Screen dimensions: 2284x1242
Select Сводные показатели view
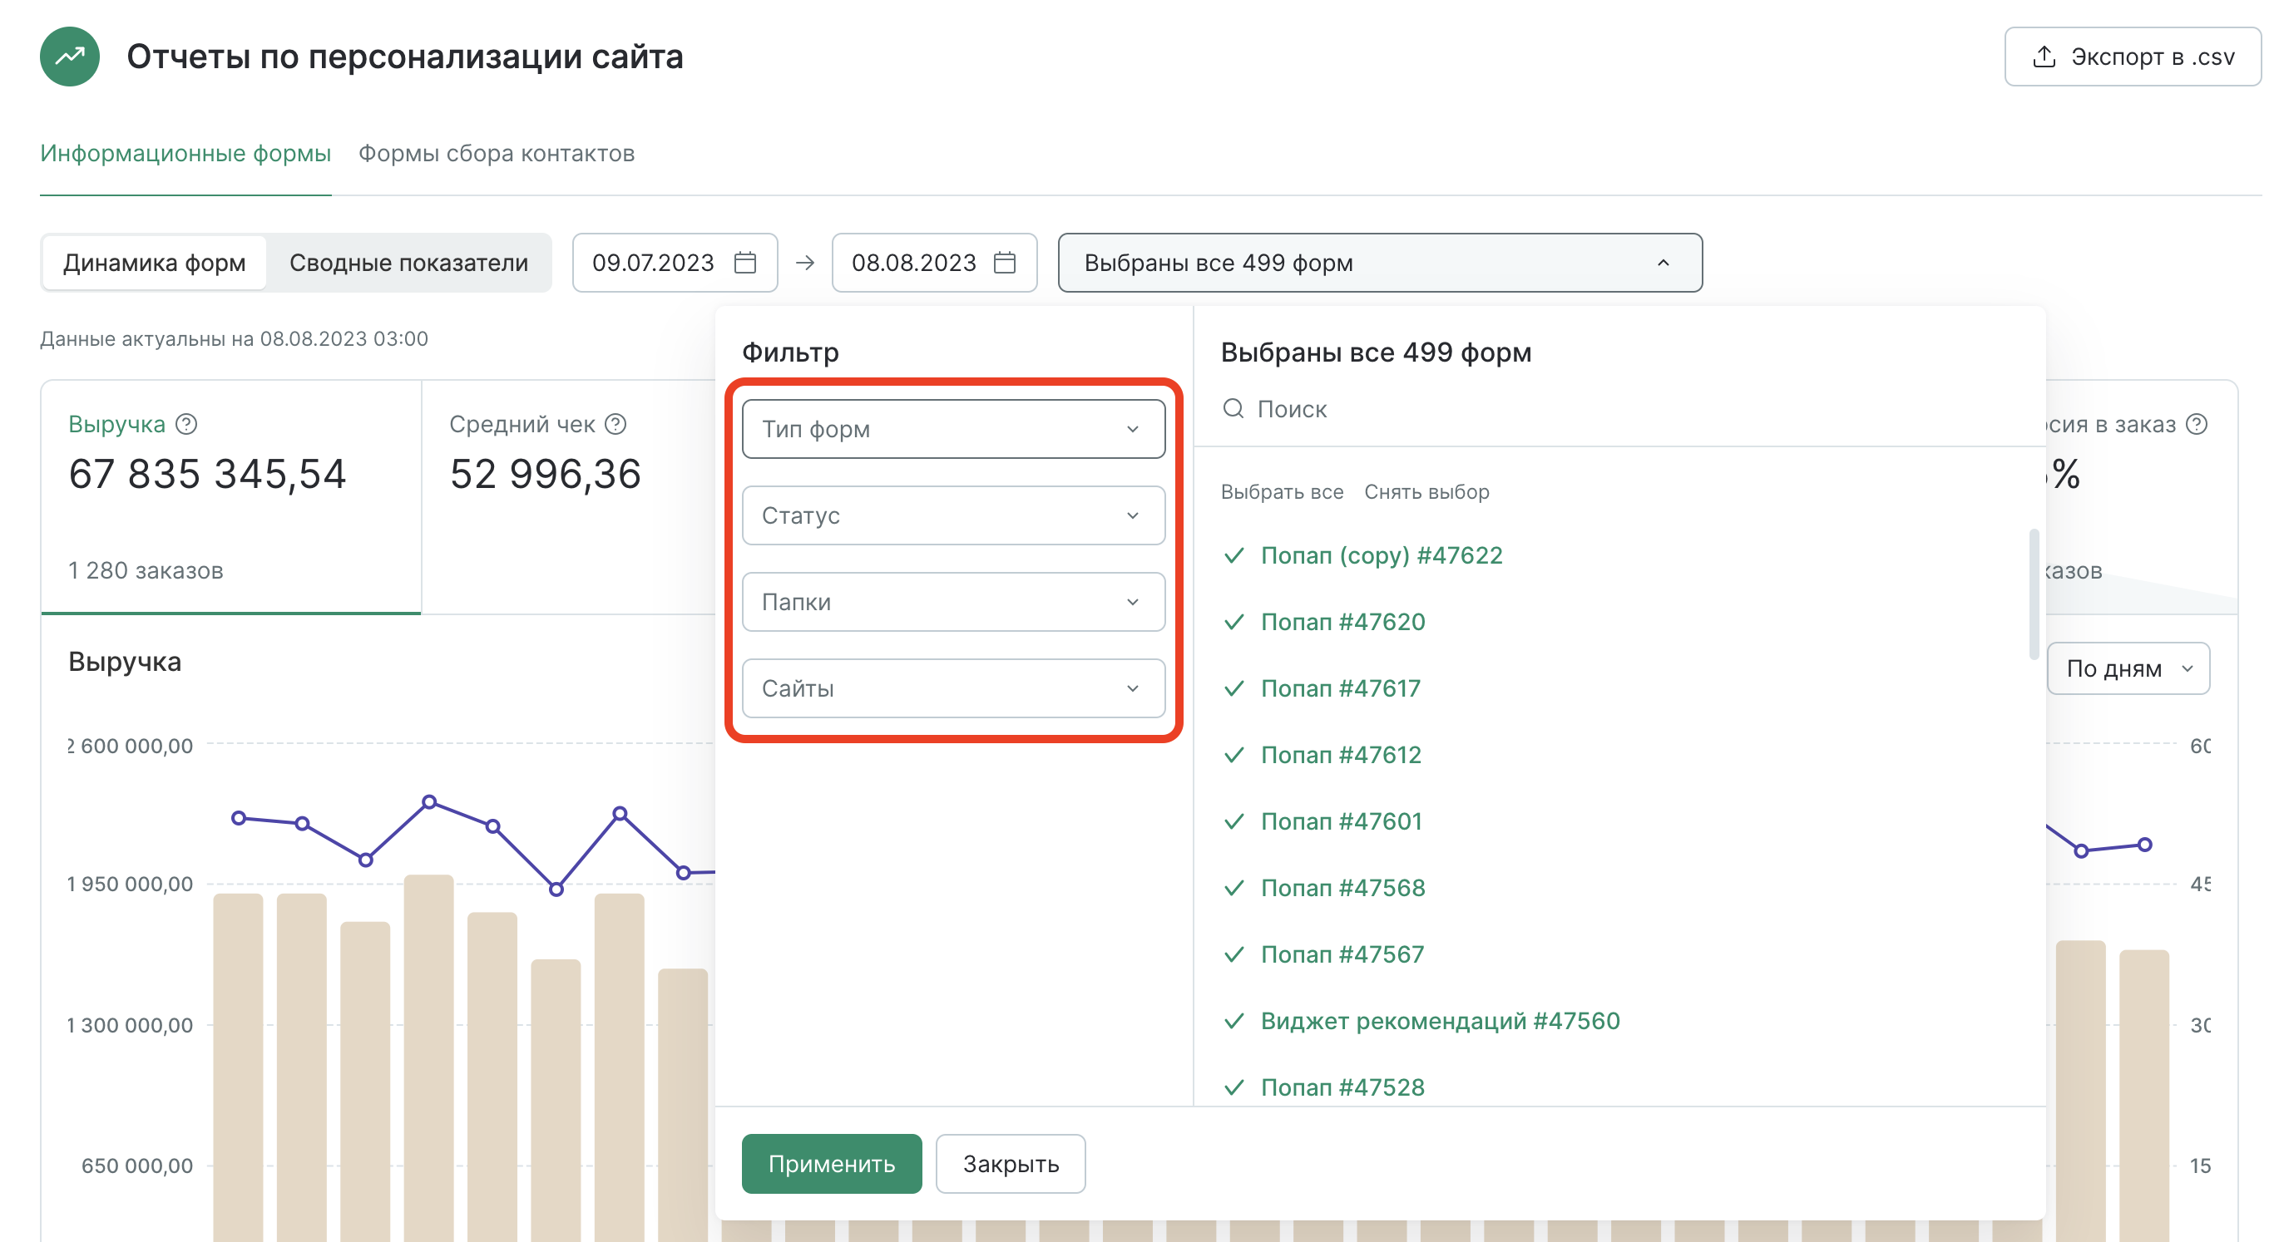408,262
